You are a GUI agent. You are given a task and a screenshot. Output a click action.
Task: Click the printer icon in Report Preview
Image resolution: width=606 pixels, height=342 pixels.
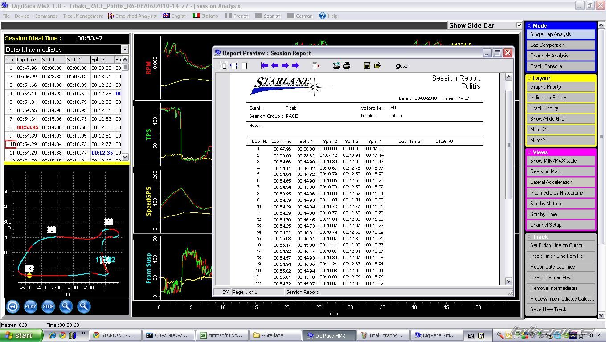click(x=347, y=65)
